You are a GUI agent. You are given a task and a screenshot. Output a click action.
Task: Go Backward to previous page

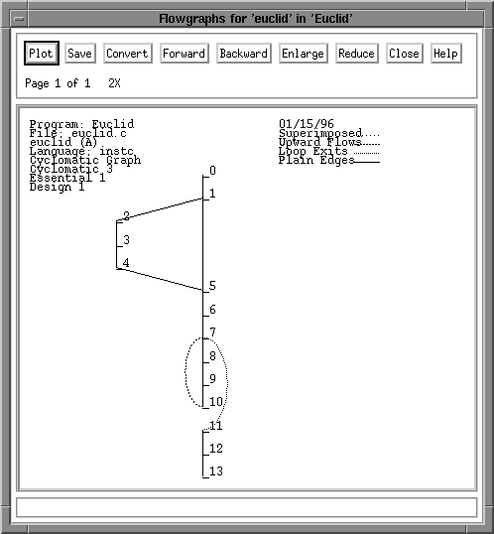point(244,54)
